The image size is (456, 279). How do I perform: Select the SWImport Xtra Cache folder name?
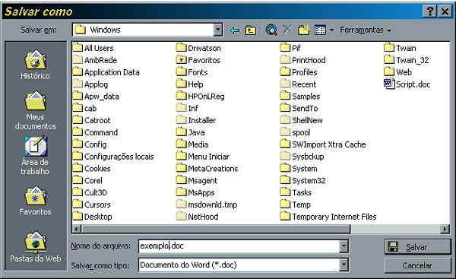click(x=329, y=144)
